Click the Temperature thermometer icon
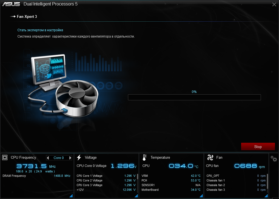Screen dimensions: 279x199 point(144,157)
